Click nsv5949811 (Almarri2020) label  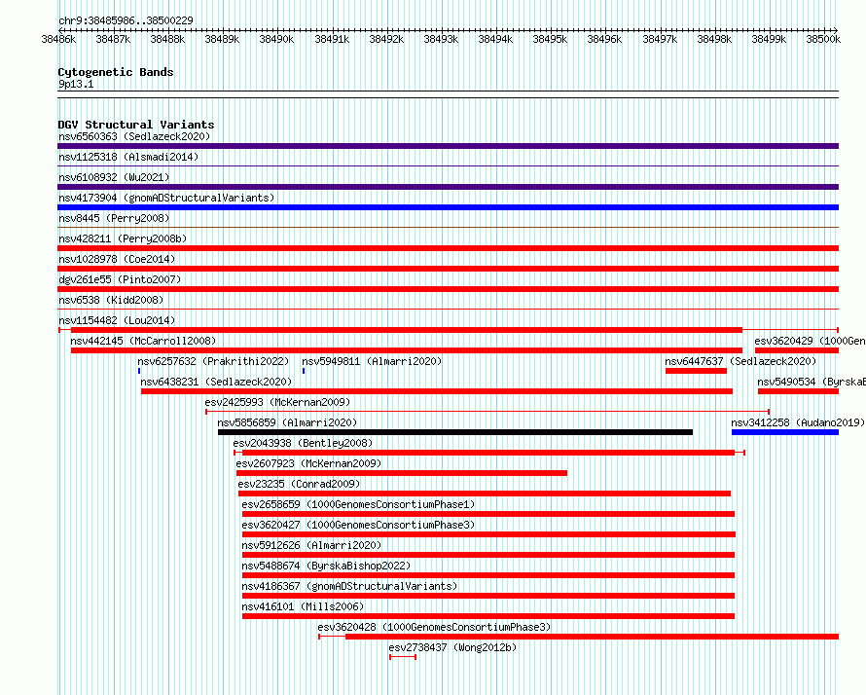click(372, 361)
